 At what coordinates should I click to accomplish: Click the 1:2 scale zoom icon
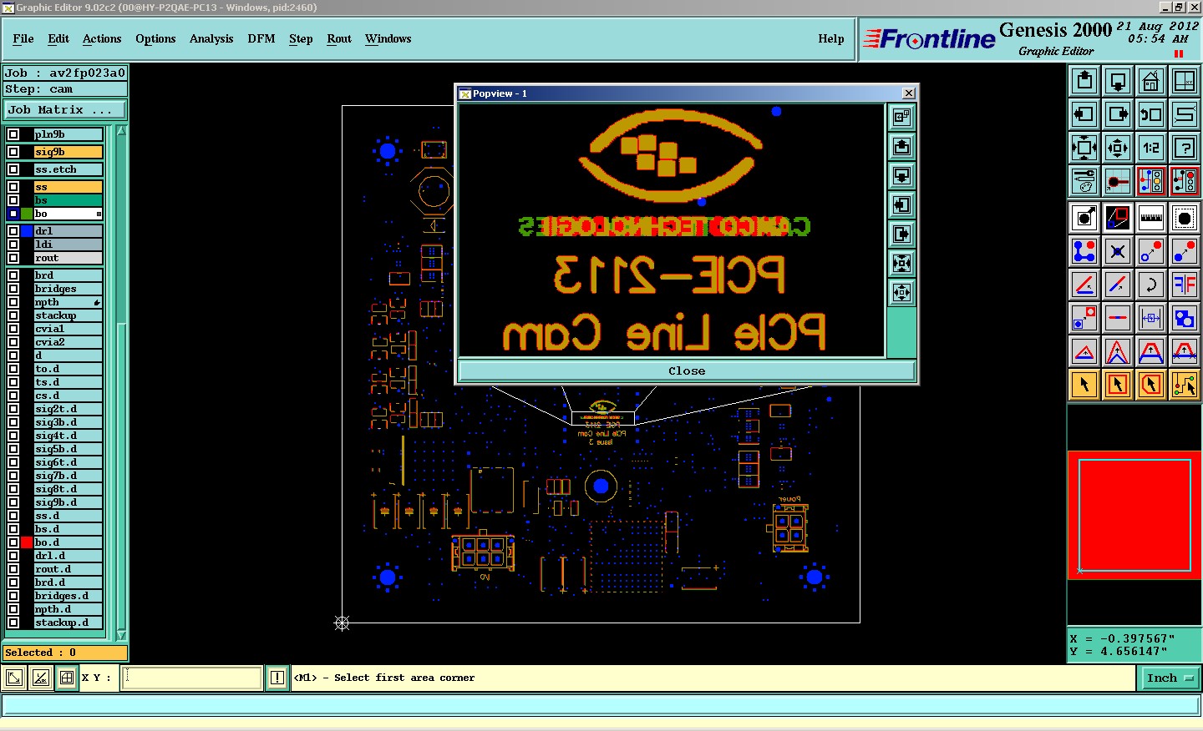1151,148
